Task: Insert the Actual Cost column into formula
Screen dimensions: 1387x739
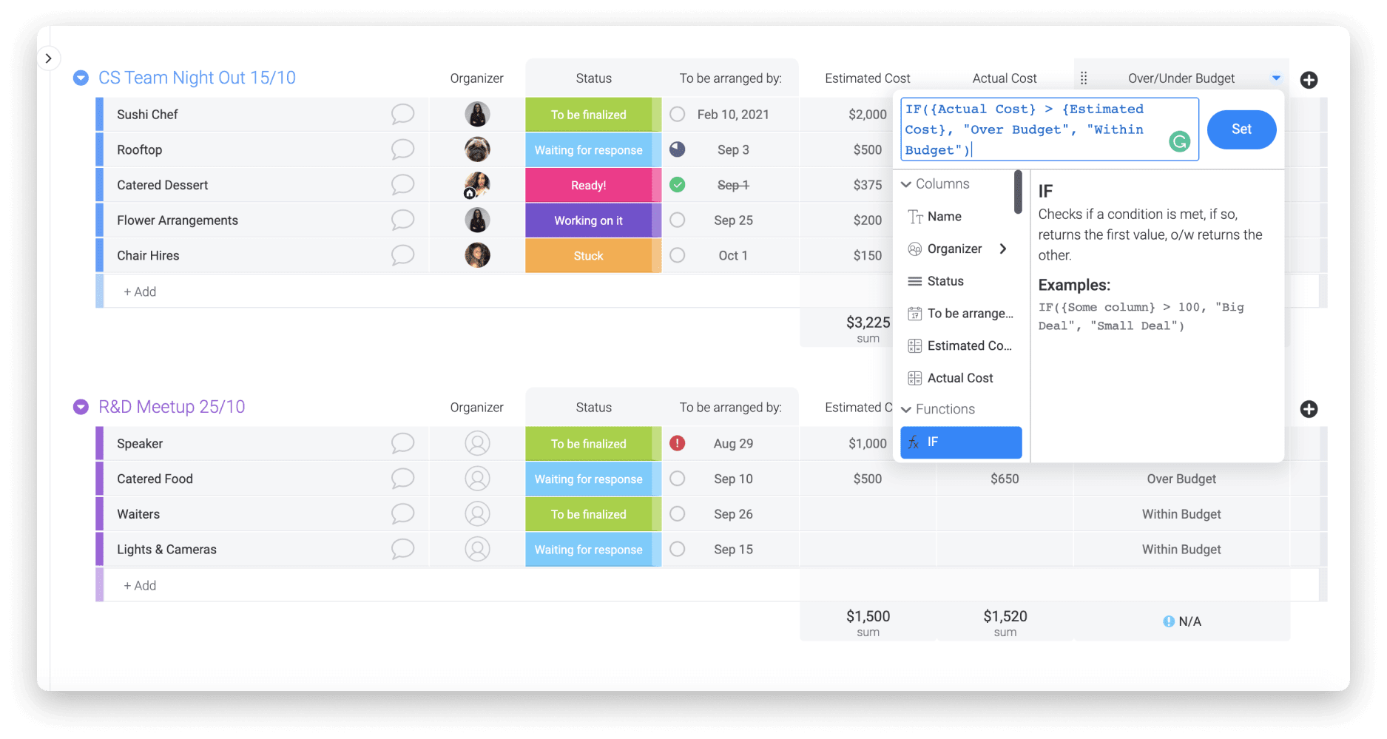Action: (x=959, y=378)
